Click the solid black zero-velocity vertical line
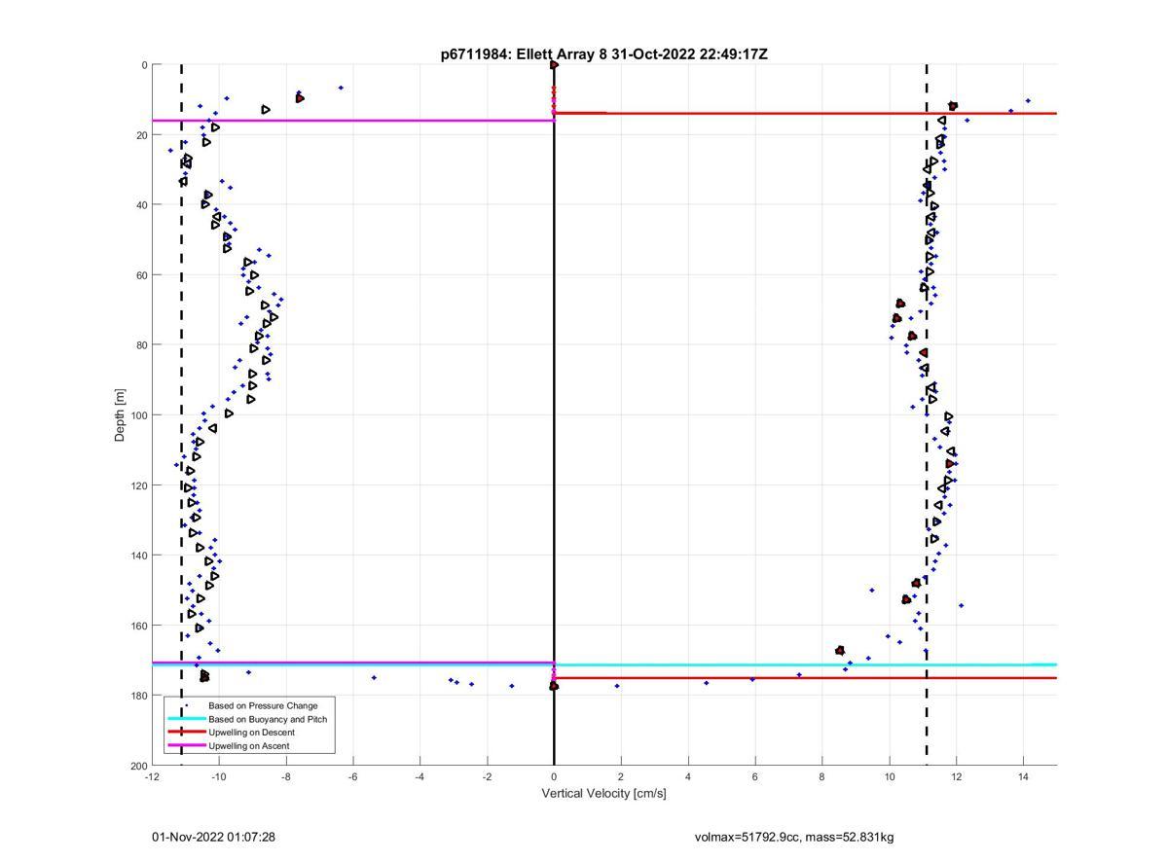Viewport: 1168px width, 861px height. (x=554, y=415)
